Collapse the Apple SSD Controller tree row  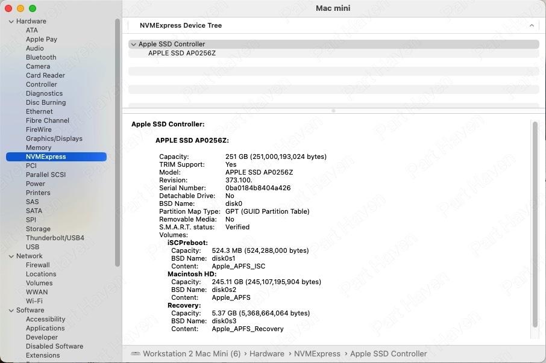pyautogui.click(x=133, y=45)
